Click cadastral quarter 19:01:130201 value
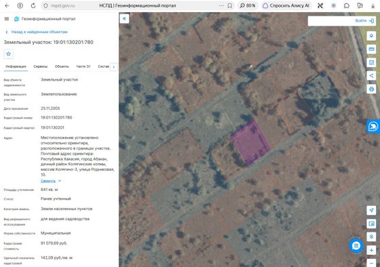This screenshot has height=267, width=380. pyautogui.click(x=52, y=127)
